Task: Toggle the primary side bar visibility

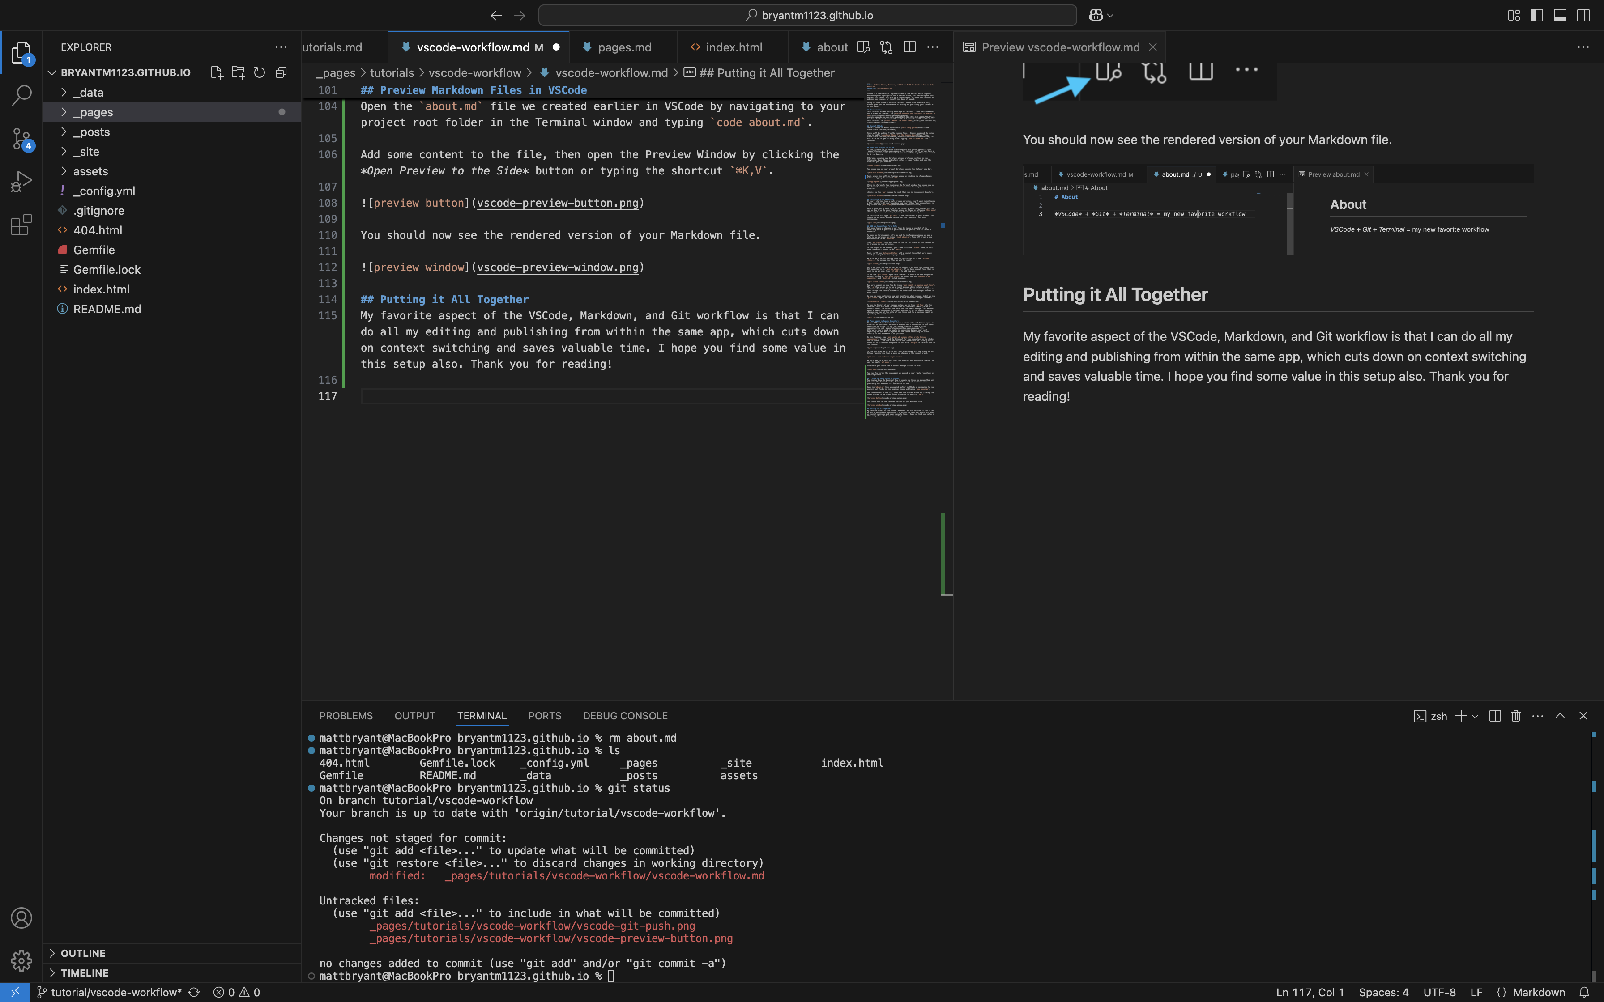Action: click(1537, 15)
